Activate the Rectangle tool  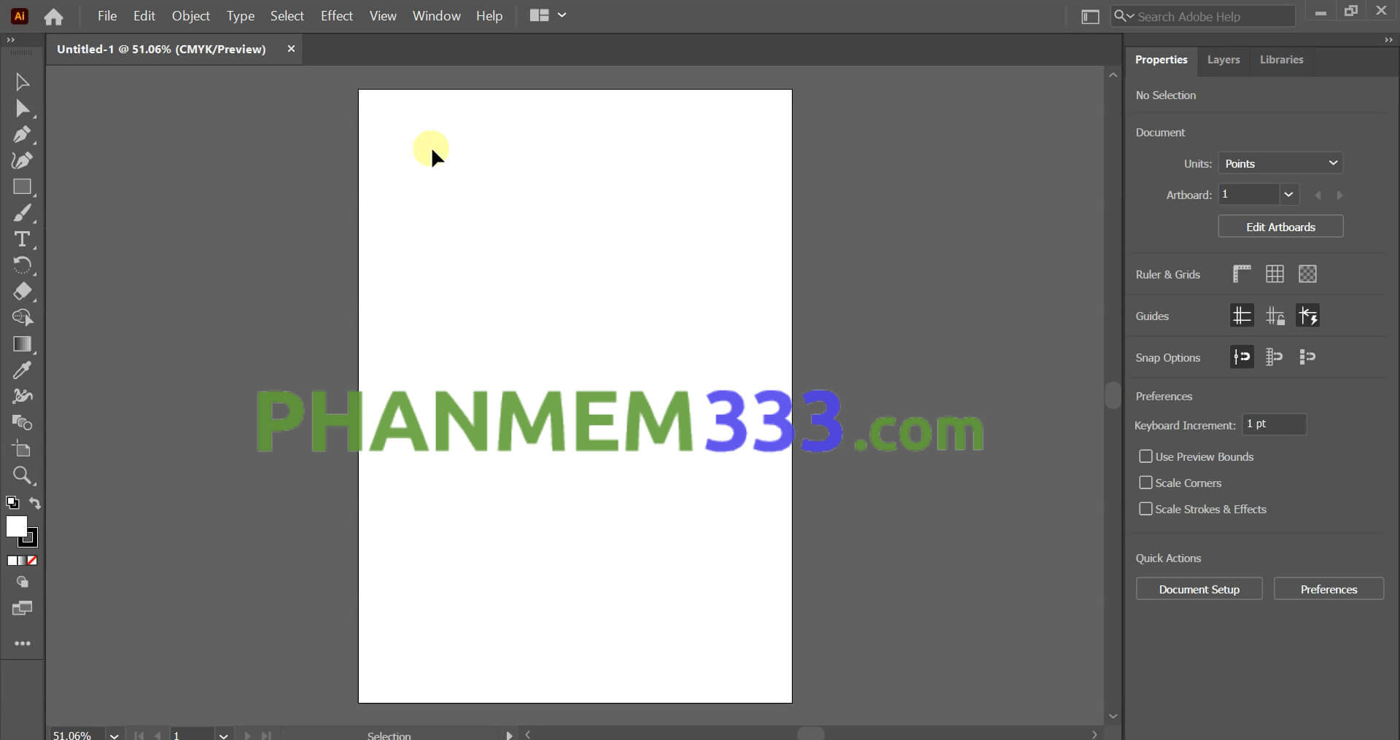click(x=22, y=187)
